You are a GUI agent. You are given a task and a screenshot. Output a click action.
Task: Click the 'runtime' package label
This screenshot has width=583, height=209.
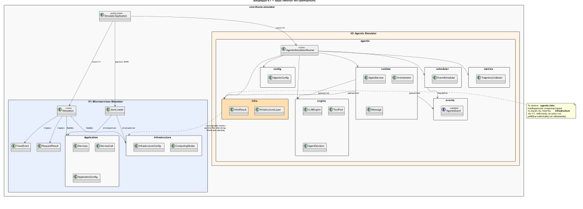point(386,68)
